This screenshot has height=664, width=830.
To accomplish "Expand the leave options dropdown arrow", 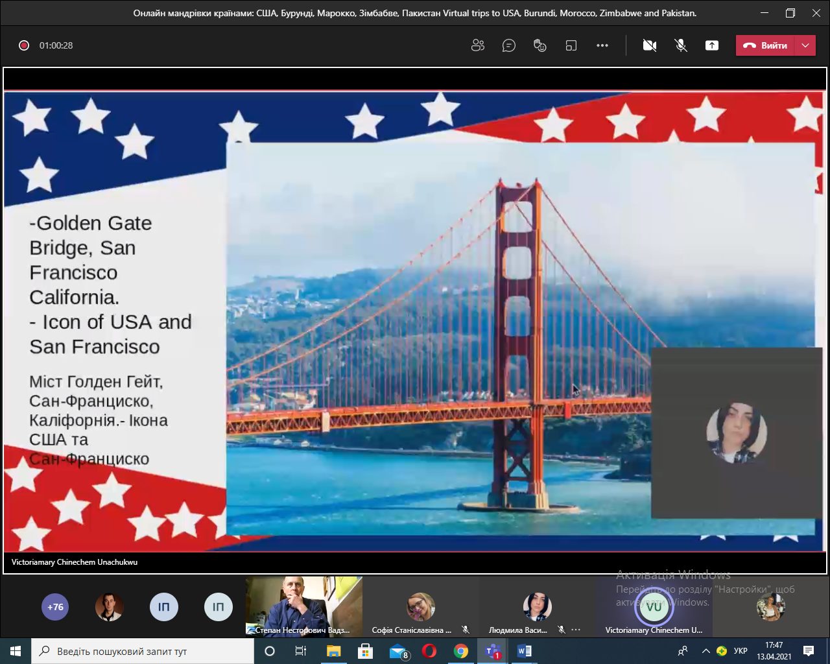I will [x=805, y=45].
